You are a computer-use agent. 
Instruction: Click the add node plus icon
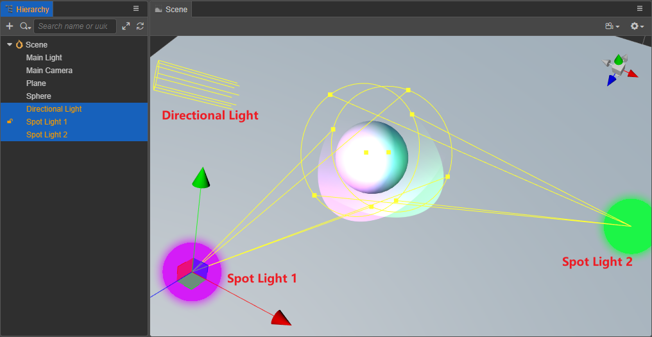[x=10, y=26]
